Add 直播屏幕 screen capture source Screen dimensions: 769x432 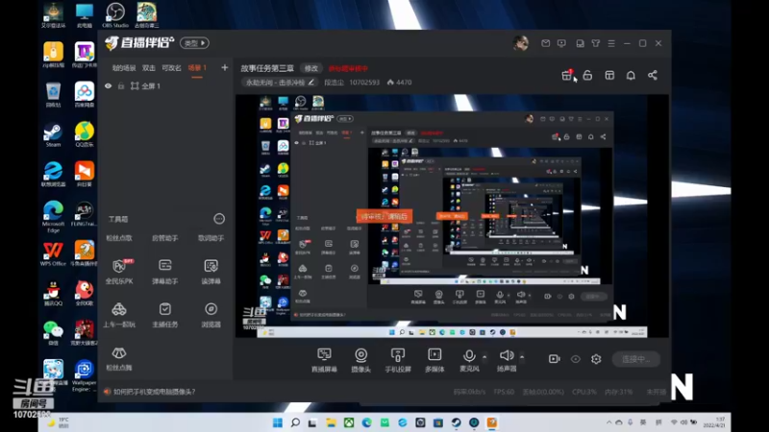(324, 360)
